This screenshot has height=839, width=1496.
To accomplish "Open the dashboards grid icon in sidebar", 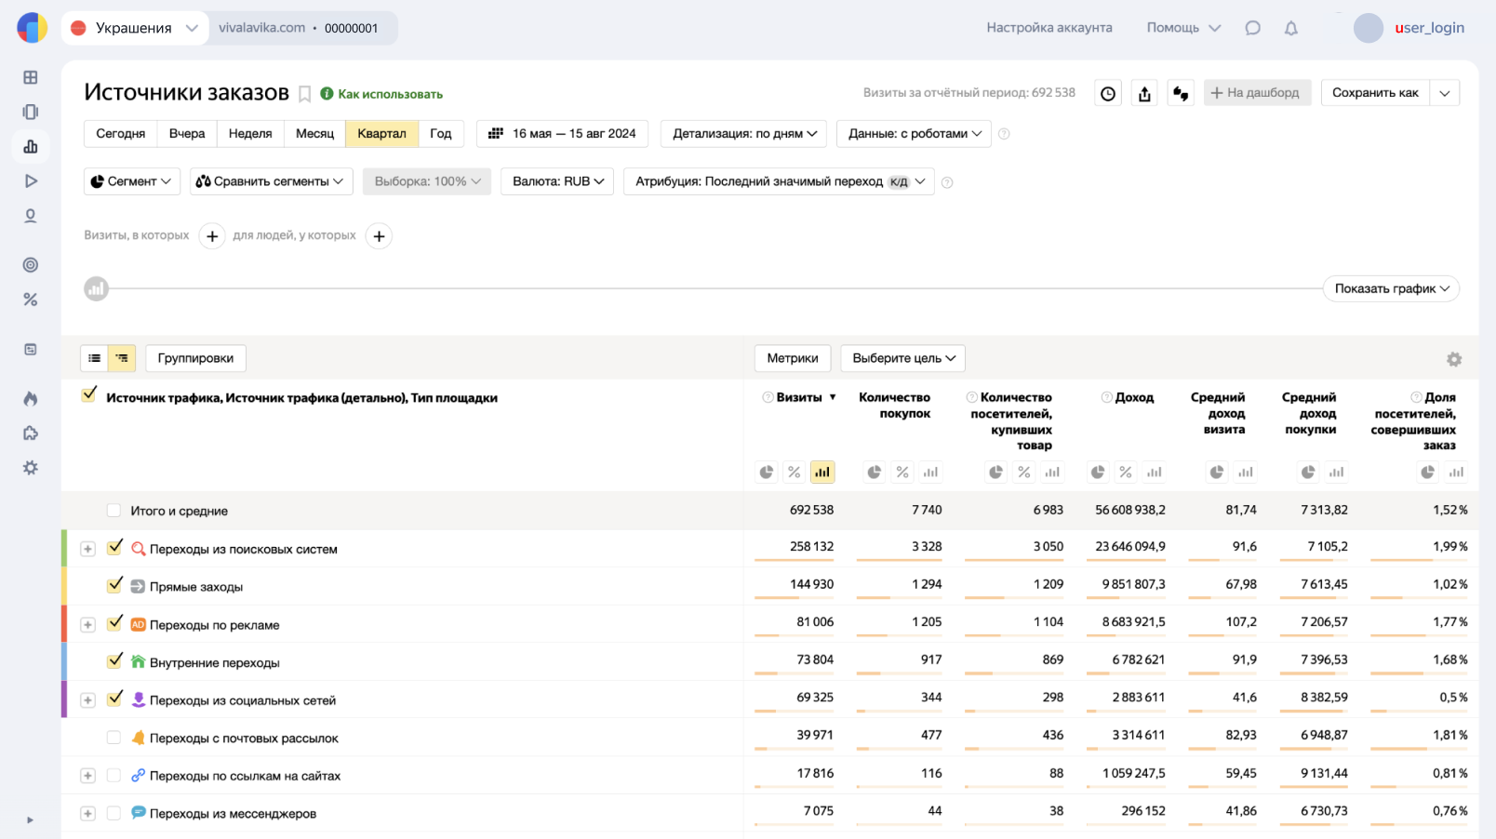I will 31,77.
